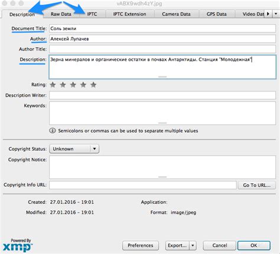Expand the Export options arrow
The image size is (280, 254).
(x=193, y=245)
